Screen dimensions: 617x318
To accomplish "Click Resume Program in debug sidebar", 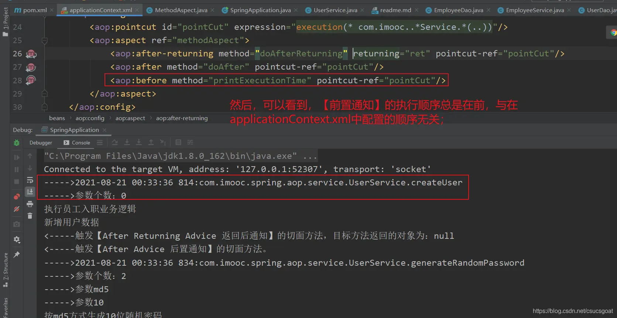I will 17,157.
